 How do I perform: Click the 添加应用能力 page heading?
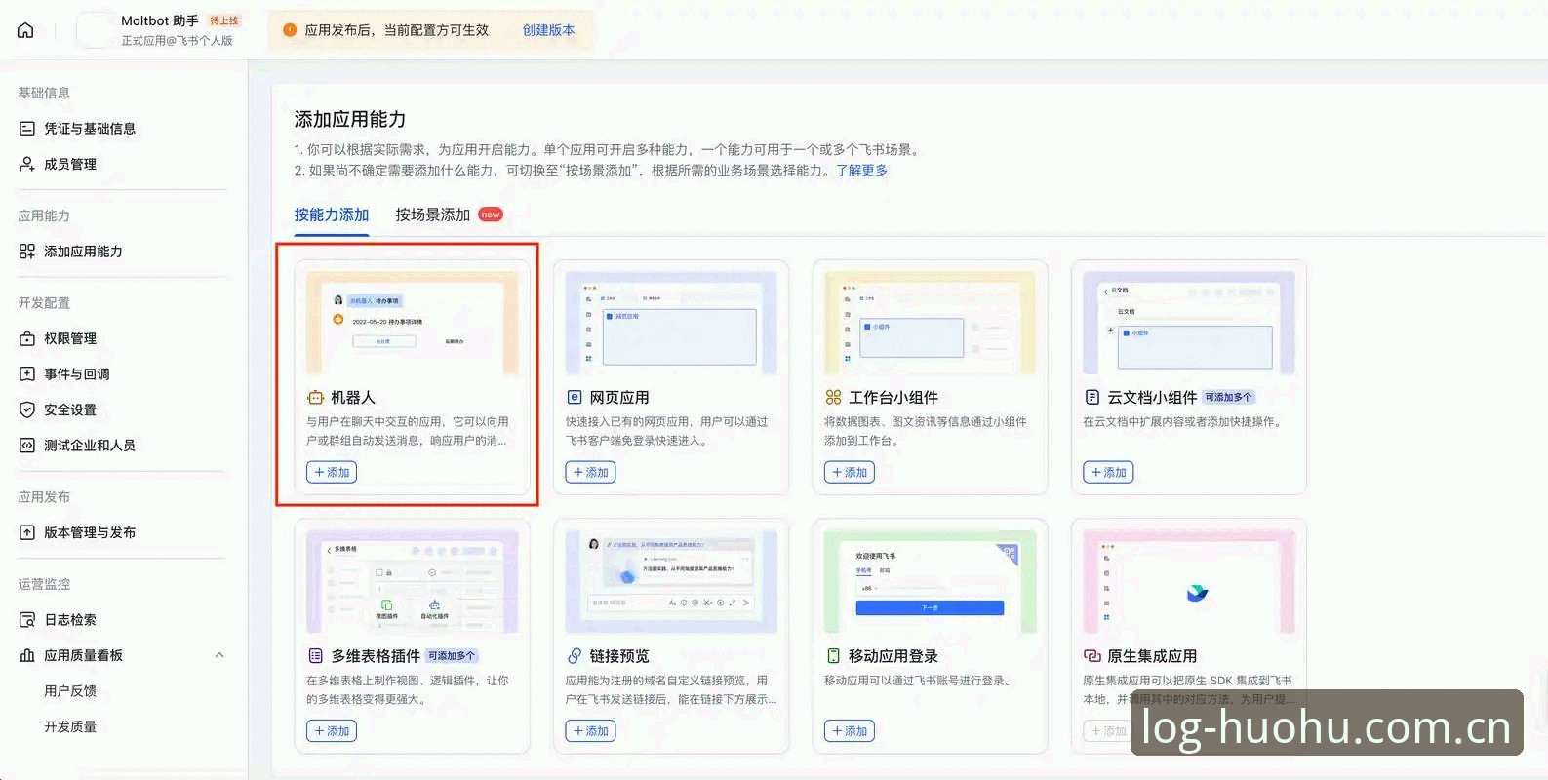click(350, 119)
